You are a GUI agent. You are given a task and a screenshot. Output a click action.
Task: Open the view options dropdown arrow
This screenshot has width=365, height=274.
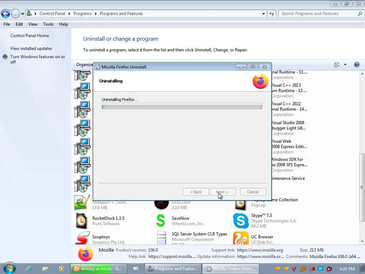click(x=345, y=65)
